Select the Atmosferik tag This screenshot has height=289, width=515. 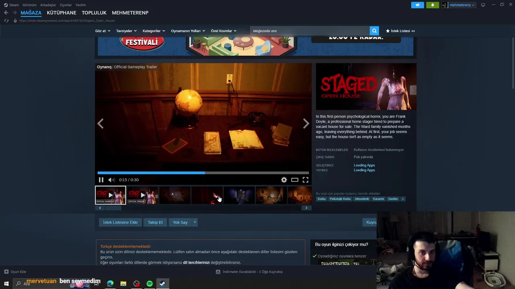tap(362, 199)
